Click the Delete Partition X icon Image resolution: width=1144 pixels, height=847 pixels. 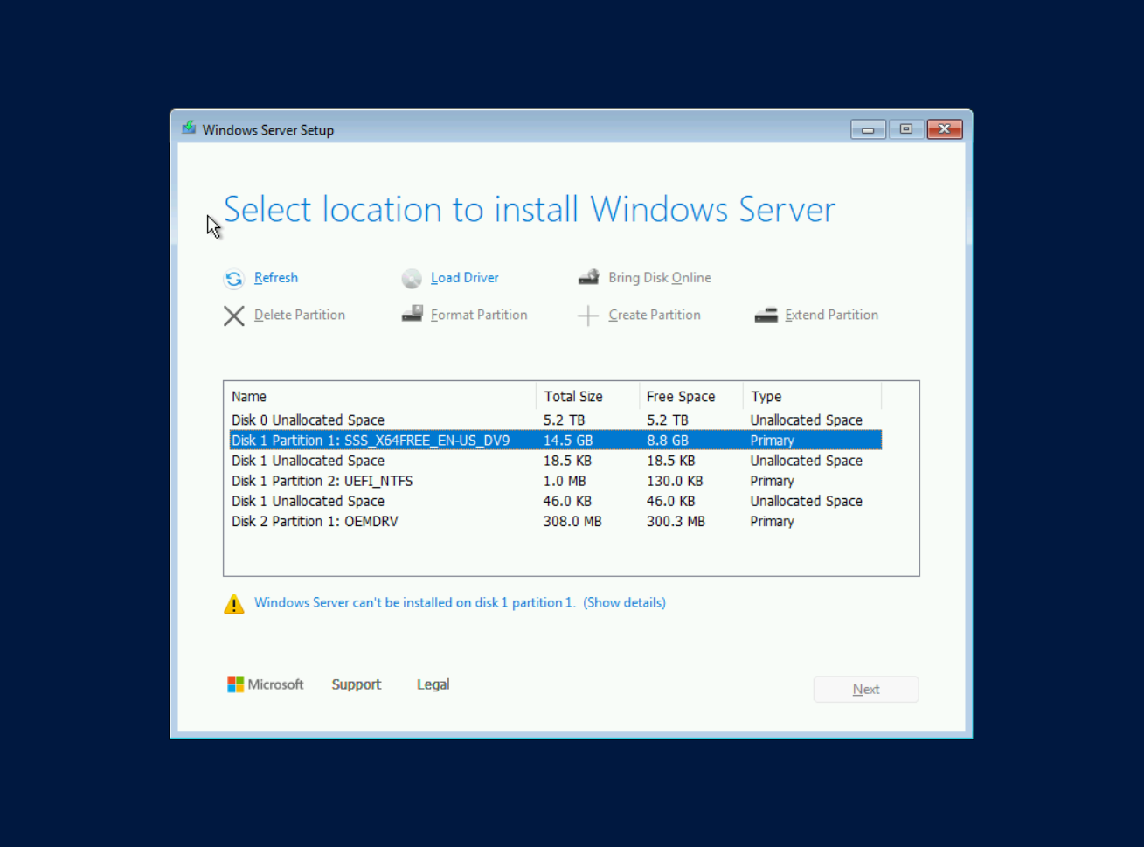pyautogui.click(x=233, y=316)
